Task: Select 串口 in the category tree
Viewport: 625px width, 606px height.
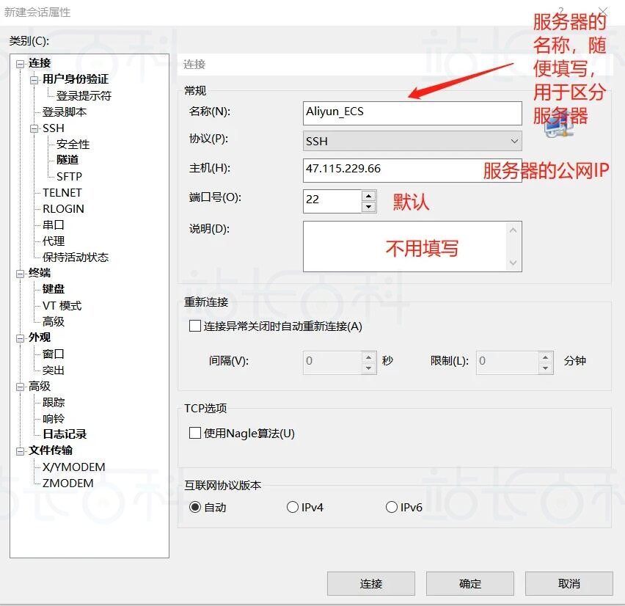Action: (54, 224)
